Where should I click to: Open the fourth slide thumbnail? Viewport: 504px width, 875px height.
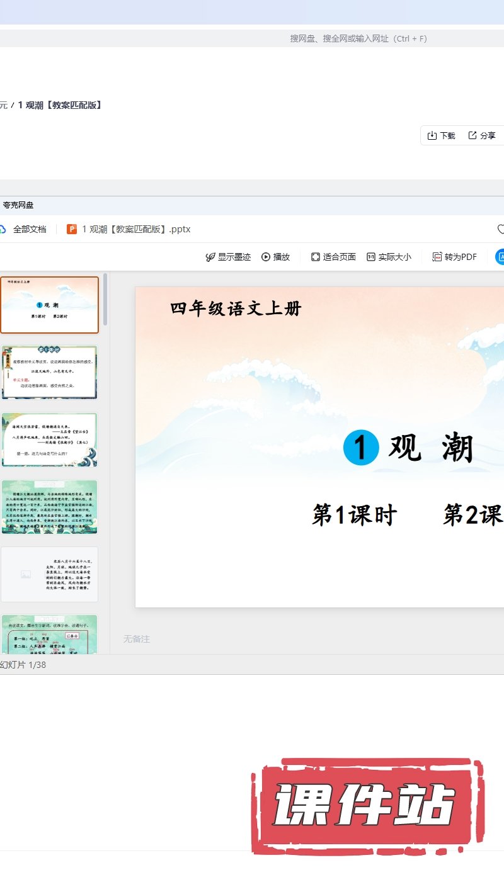coord(49,507)
